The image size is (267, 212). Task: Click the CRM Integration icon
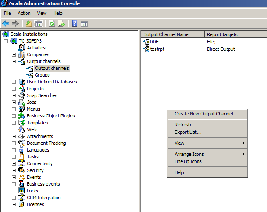[x=22, y=198]
